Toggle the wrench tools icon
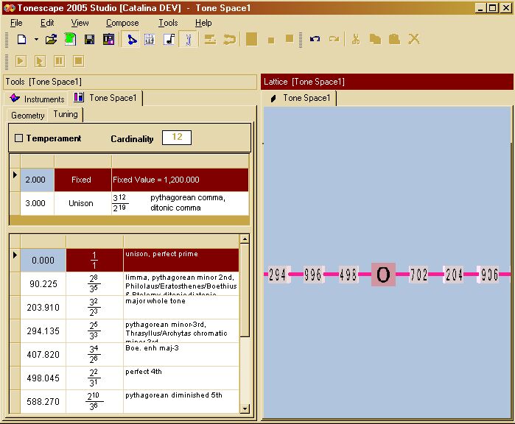Viewport: 515px width, 424px height. click(188, 40)
